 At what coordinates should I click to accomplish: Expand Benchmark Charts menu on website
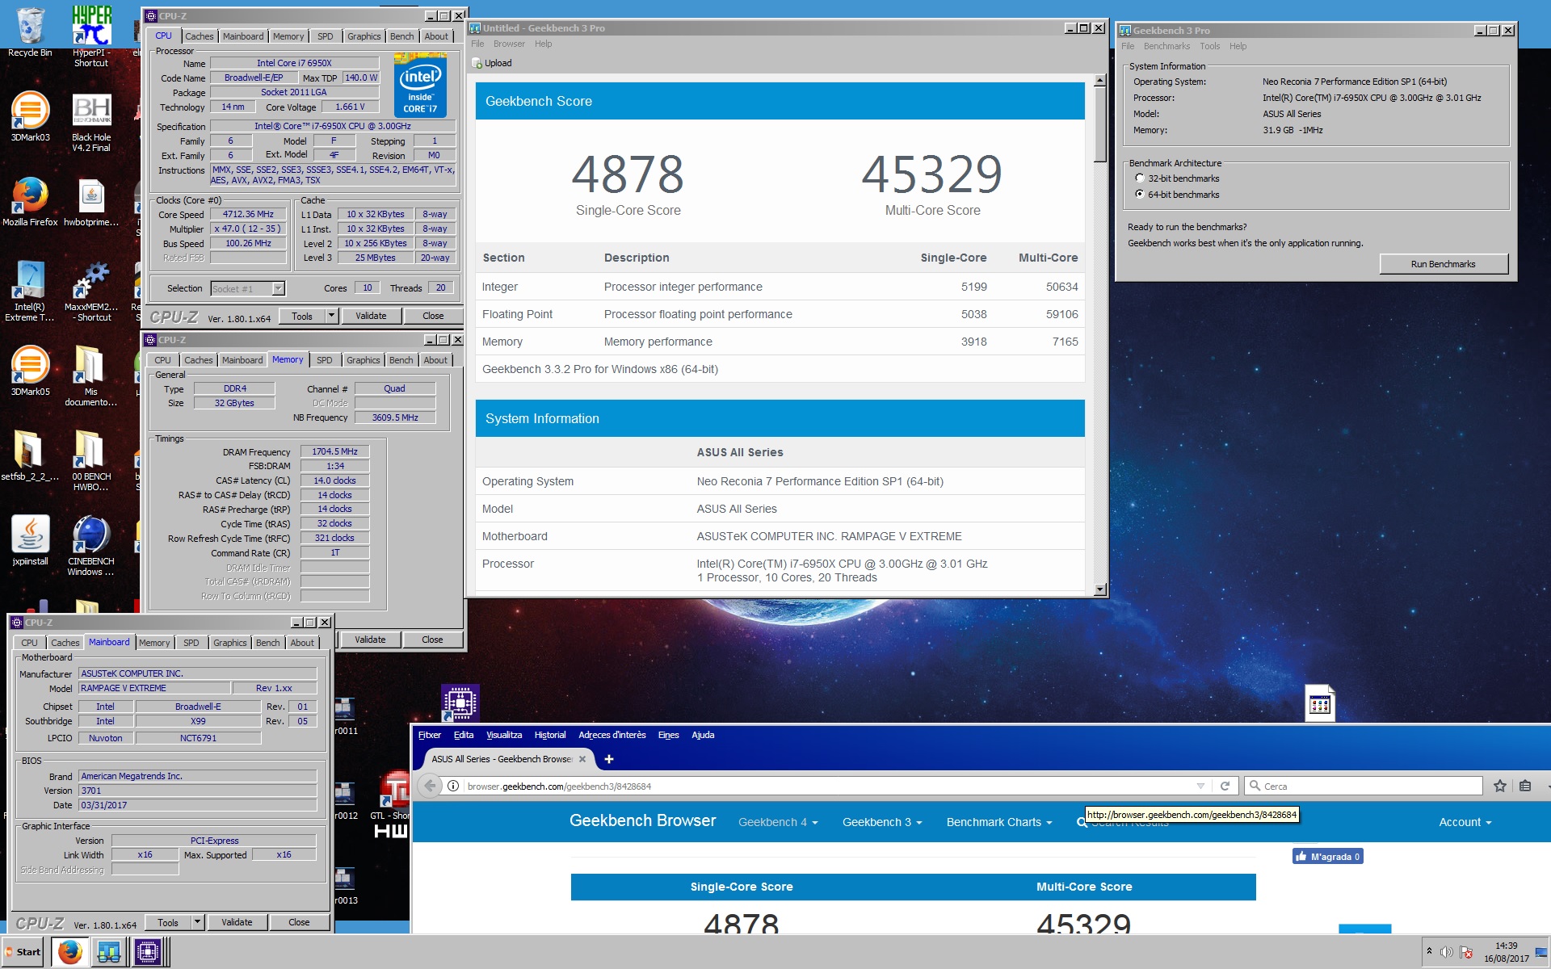pyautogui.click(x=999, y=822)
